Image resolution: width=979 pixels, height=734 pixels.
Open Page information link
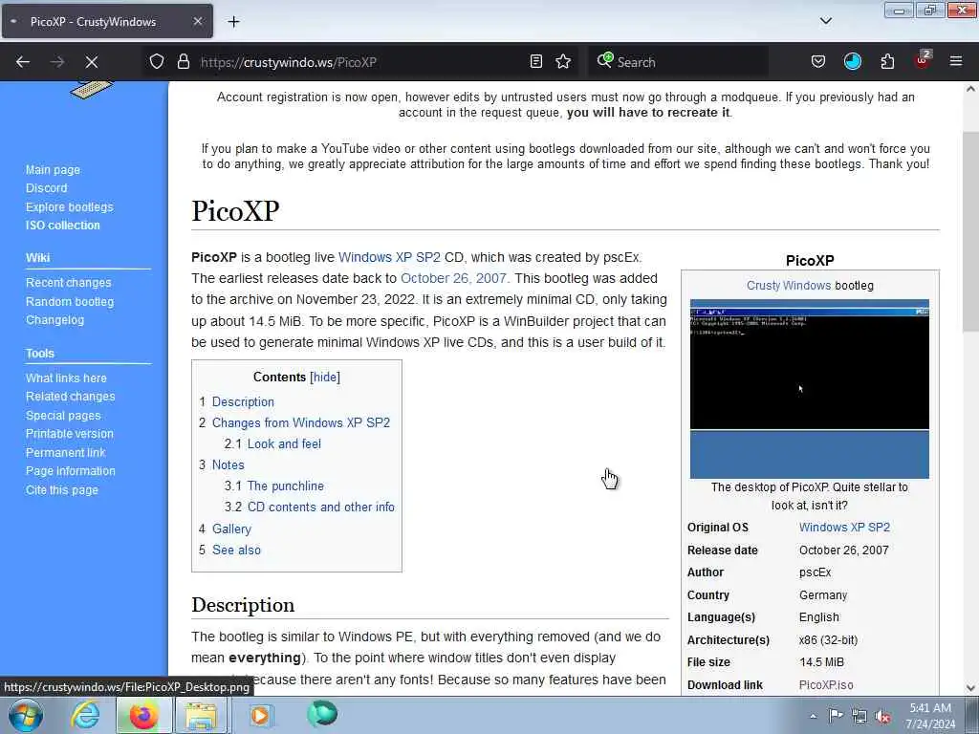pos(70,470)
